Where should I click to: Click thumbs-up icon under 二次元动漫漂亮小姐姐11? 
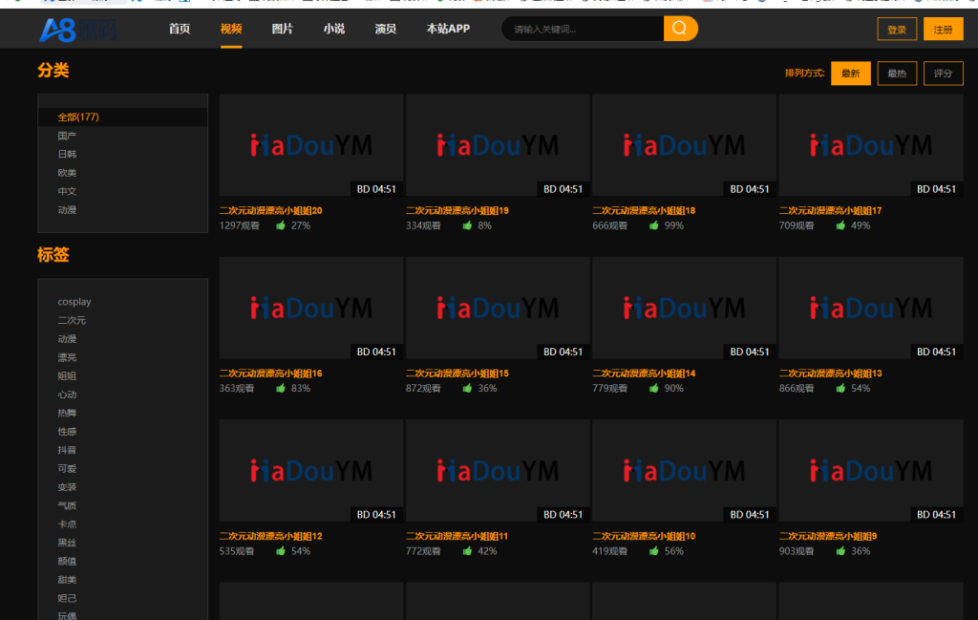click(x=468, y=551)
